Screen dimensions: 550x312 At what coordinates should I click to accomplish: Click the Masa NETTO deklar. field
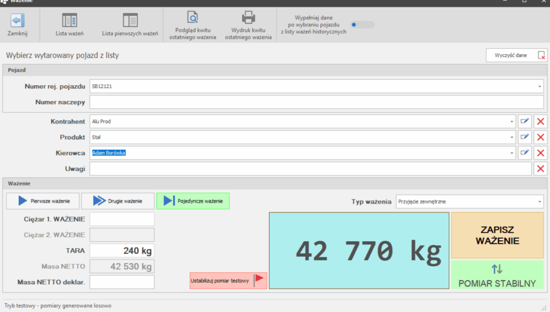[x=122, y=282]
